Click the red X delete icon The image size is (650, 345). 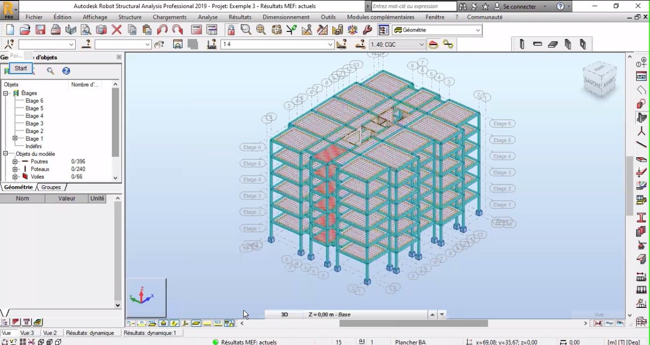[x=116, y=29]
